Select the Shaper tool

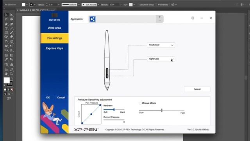(x=6, y=37)
